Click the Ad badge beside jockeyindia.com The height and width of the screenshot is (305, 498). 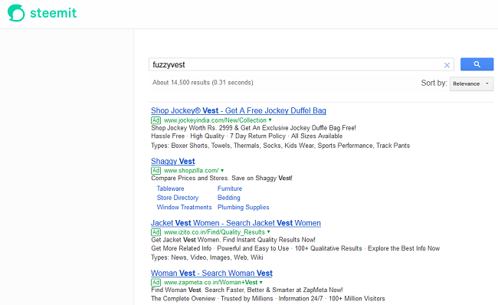click(156, 120)
